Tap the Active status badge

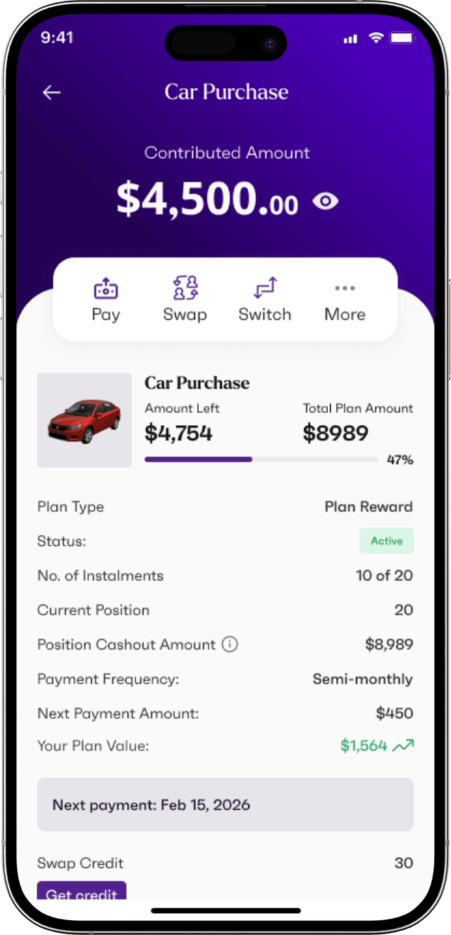coord(386,541)
